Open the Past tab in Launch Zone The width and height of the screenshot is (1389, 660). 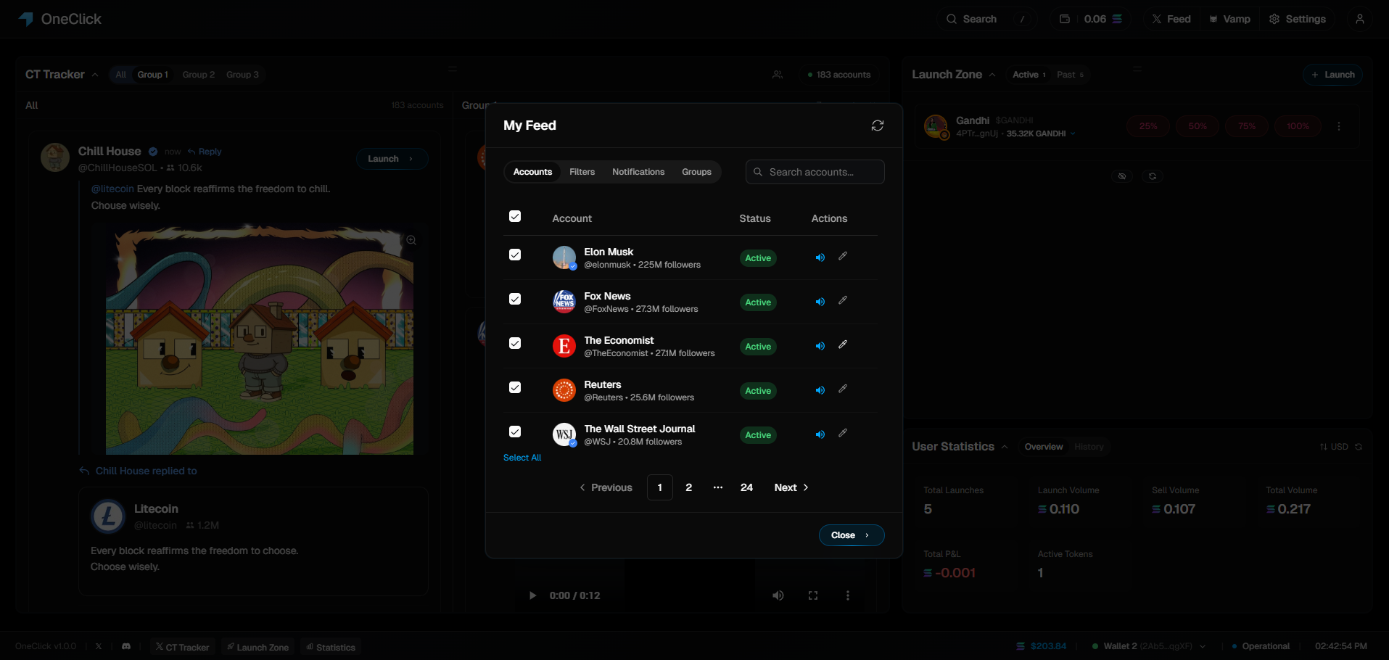coord(1071,75)
